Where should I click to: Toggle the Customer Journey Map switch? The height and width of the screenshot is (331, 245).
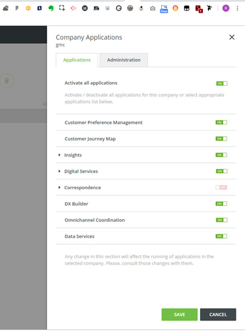pos(222,139)
